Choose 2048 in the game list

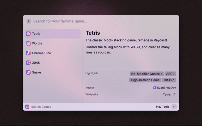[36, 63]
